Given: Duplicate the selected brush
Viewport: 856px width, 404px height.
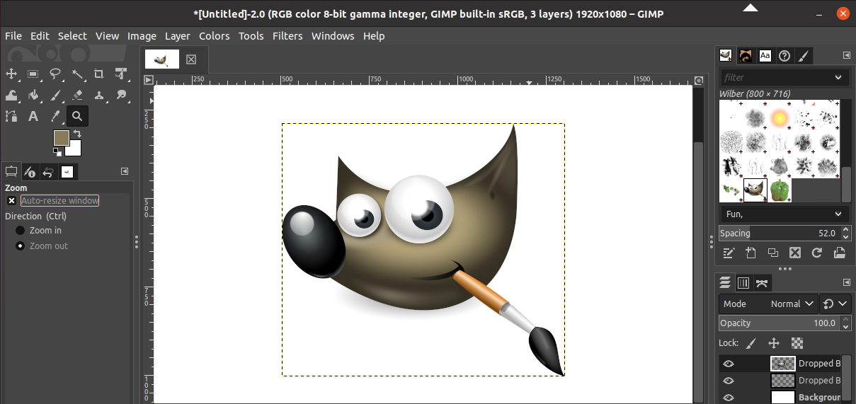Looking at the screenshot, I should click(772, 253).
